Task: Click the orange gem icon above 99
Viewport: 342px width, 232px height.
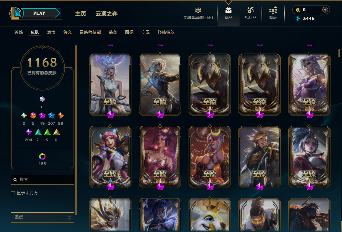Action: tap(61, 115)
